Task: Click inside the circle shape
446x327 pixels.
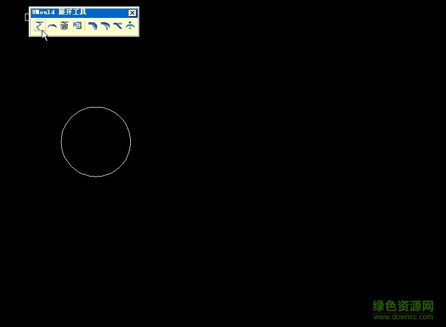Action: click(96, 142)
